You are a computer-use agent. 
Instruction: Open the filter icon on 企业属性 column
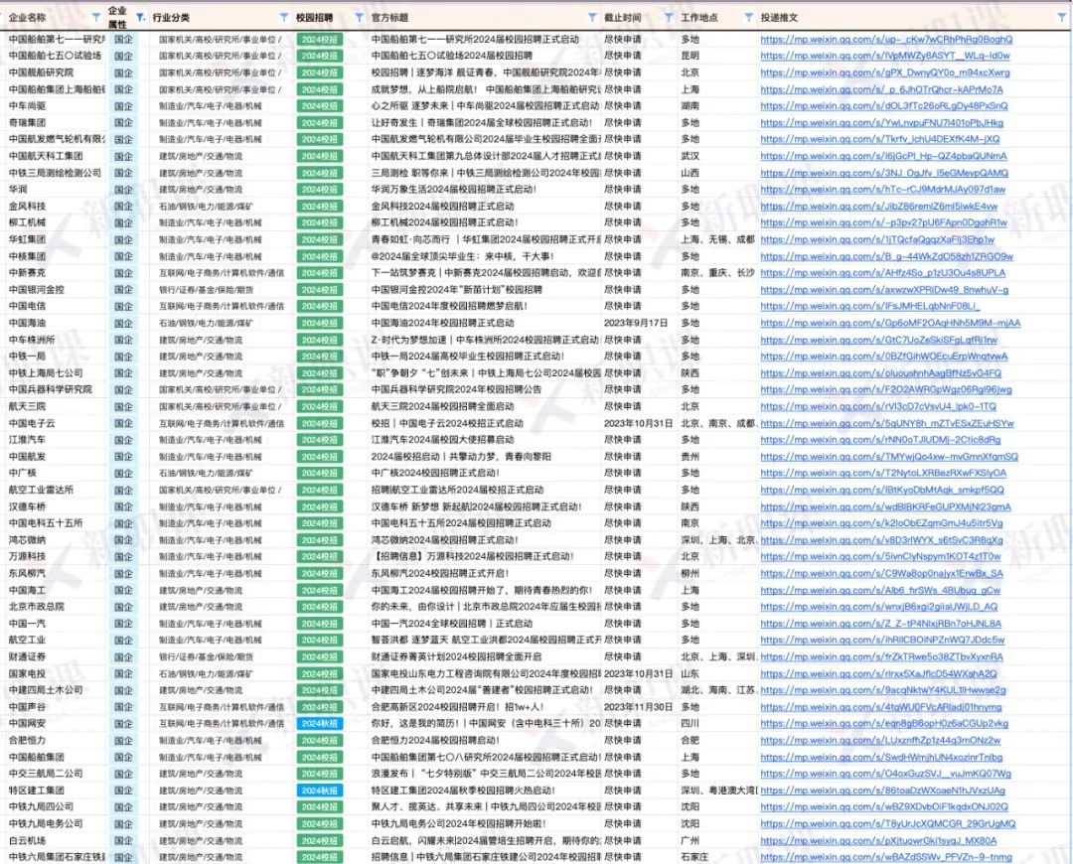(x=142, y=15)
